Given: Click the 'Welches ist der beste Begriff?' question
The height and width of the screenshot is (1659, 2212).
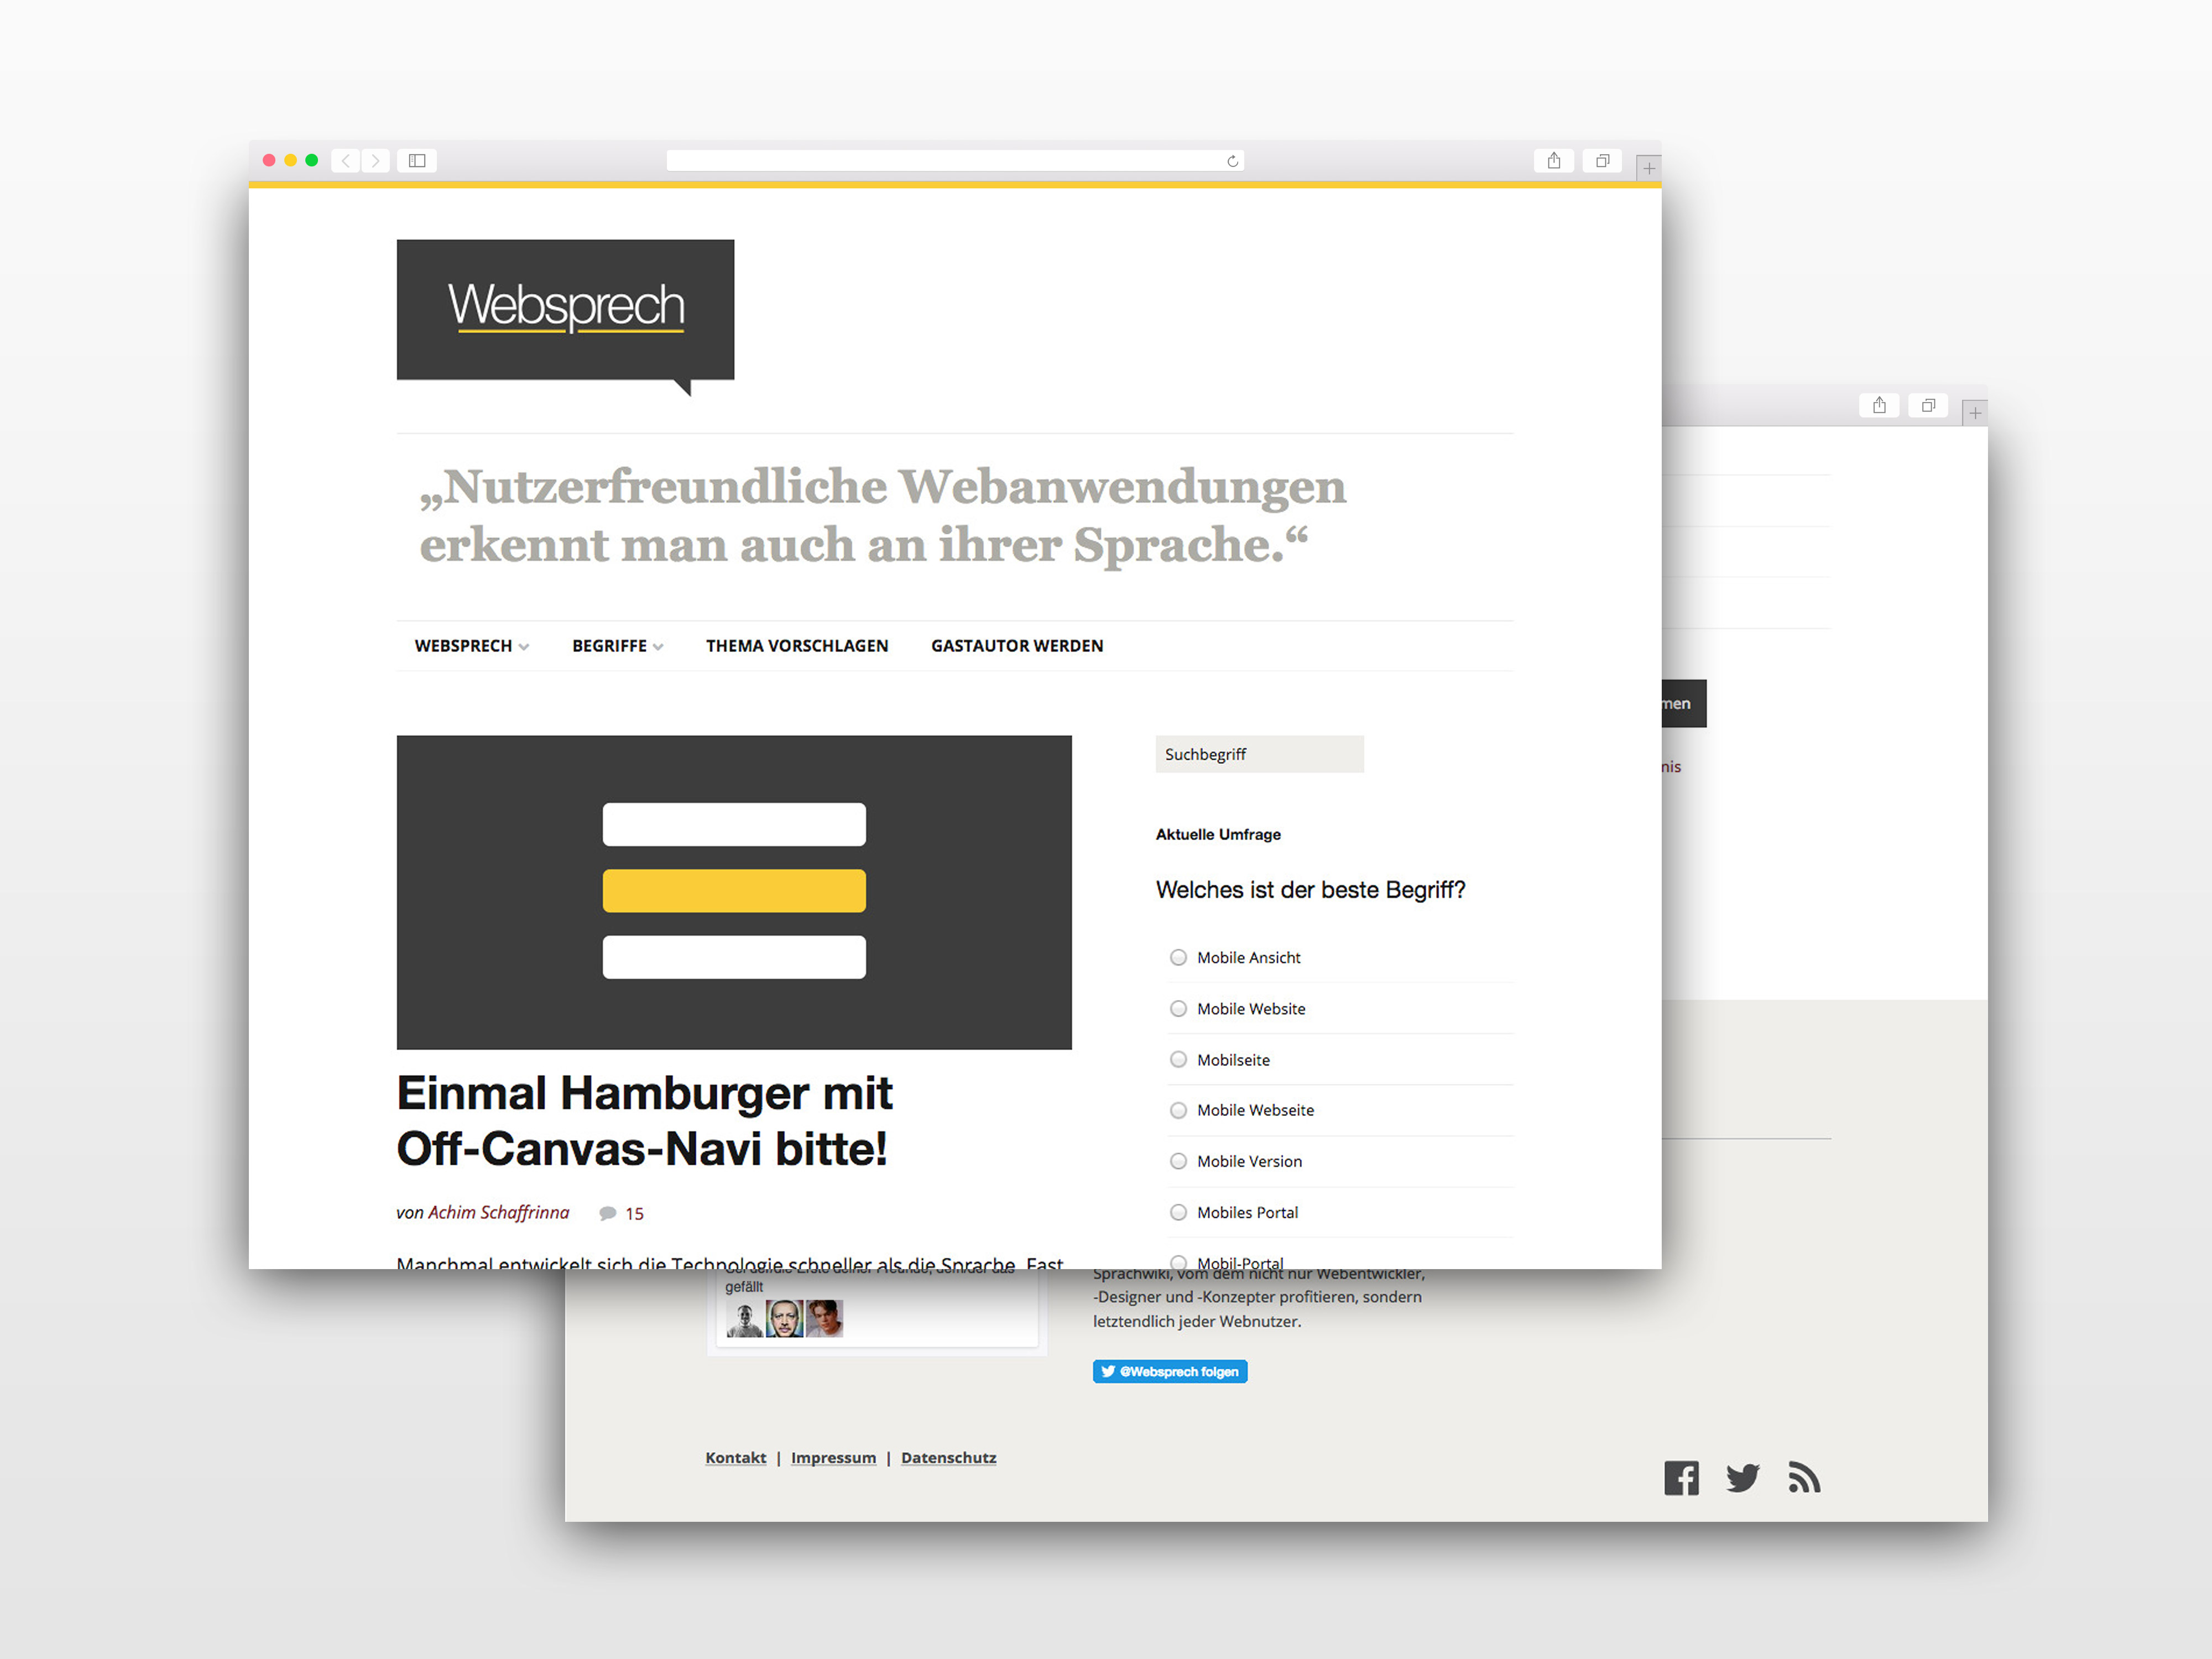Looking at the screenshot, I should (1310, 889).
